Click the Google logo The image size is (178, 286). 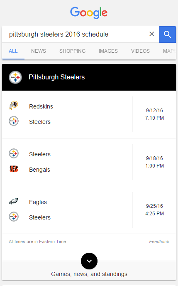[x=89, y=12]
